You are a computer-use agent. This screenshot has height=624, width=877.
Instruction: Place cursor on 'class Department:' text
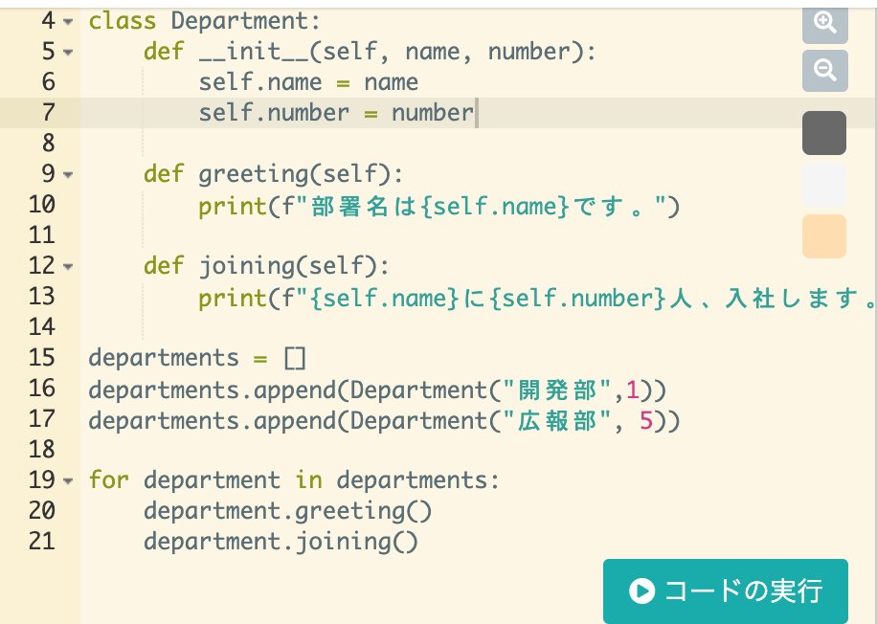[x=204, y=21]
